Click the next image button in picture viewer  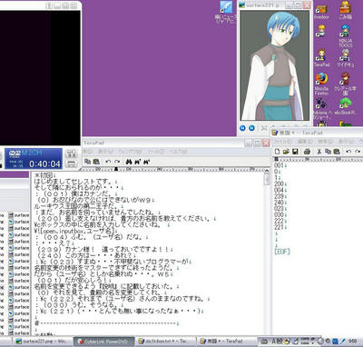click(x=251, y=128)
